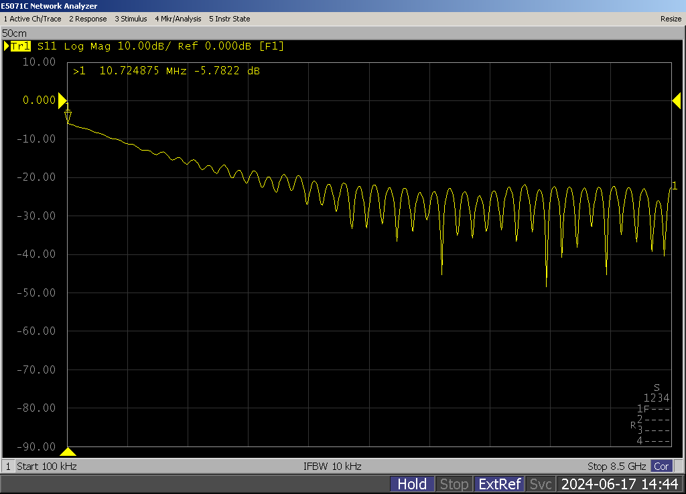This screenshot has width=686, height=494.
Task: Open the 5 Instr State menu
Action: tap(229, 19)
